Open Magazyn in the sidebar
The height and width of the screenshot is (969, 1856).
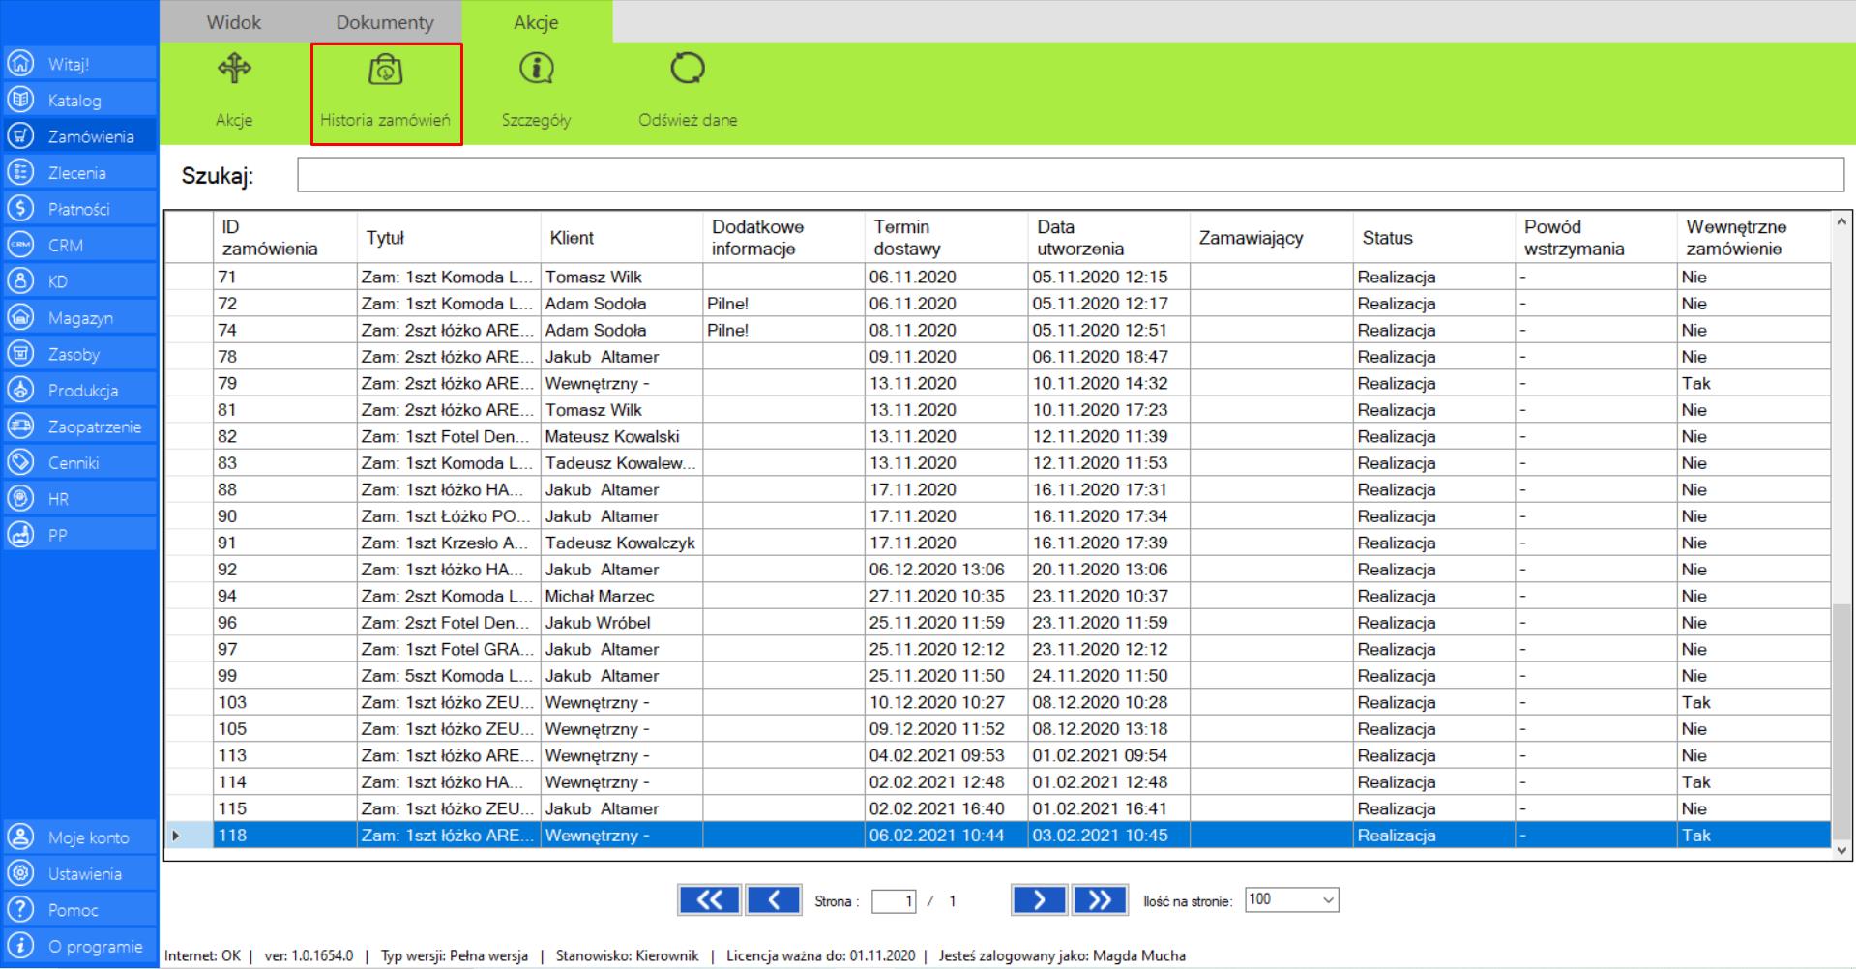pos(79,318)
